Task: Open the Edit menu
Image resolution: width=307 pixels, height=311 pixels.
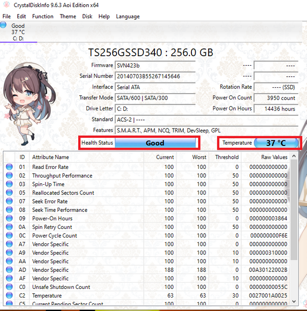Action: tap(21, 16)
